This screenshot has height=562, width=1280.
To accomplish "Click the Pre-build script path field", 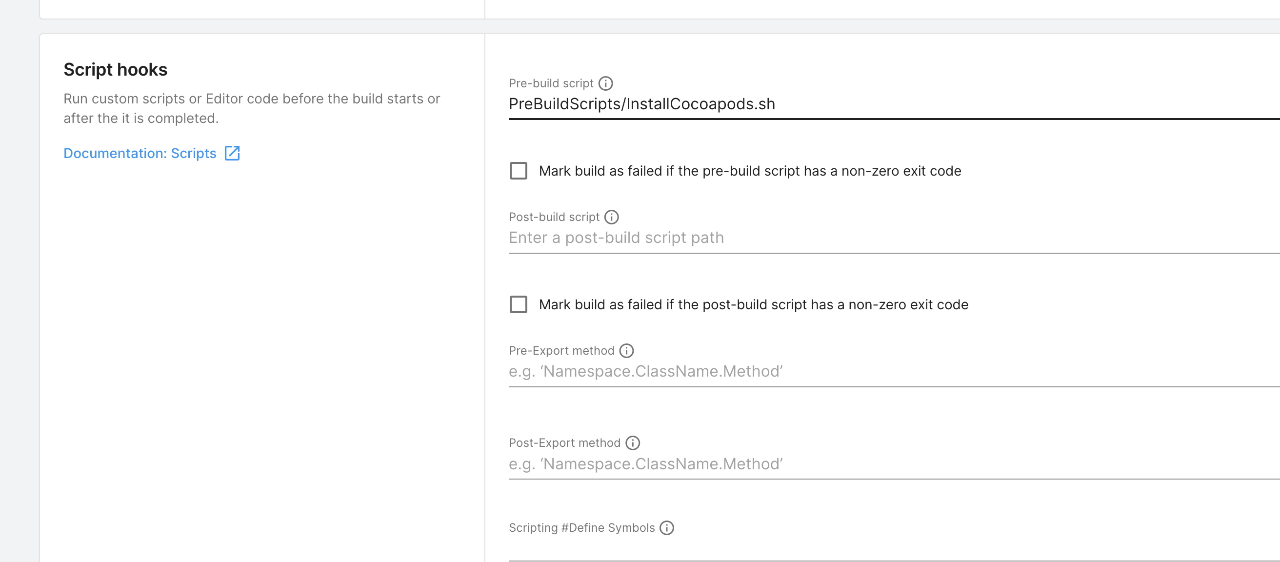I will coord(845,104).
